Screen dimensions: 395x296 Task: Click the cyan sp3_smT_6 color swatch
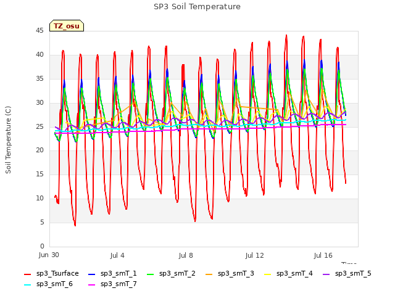click(x=27, y=285)
